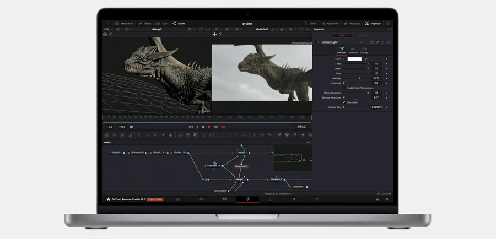Switch Inspector to Modifiers tab
Screen dimensions: 496x239
pos(363,35)
